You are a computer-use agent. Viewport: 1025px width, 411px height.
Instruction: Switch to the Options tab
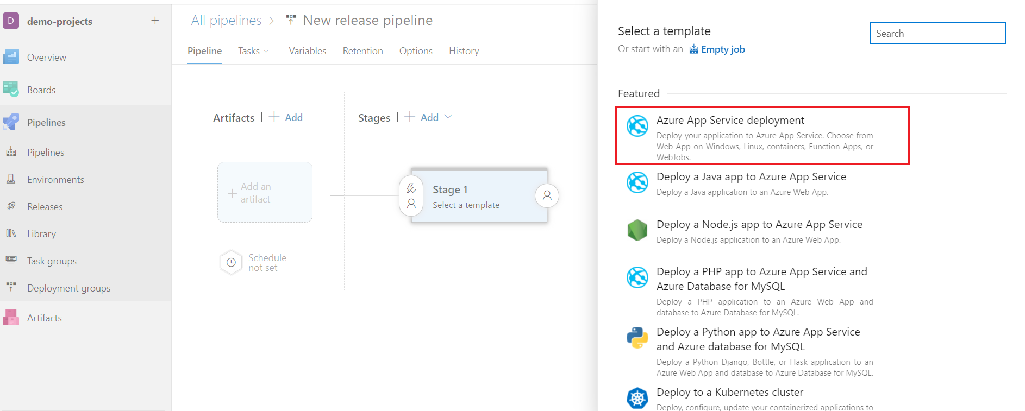point(416,51)
